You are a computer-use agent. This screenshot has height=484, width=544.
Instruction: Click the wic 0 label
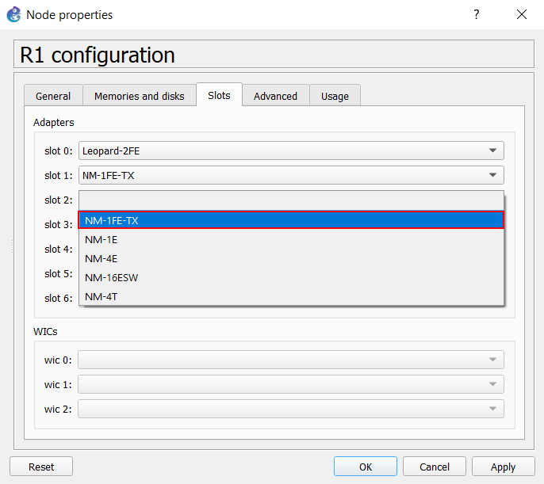click(58, 360)
